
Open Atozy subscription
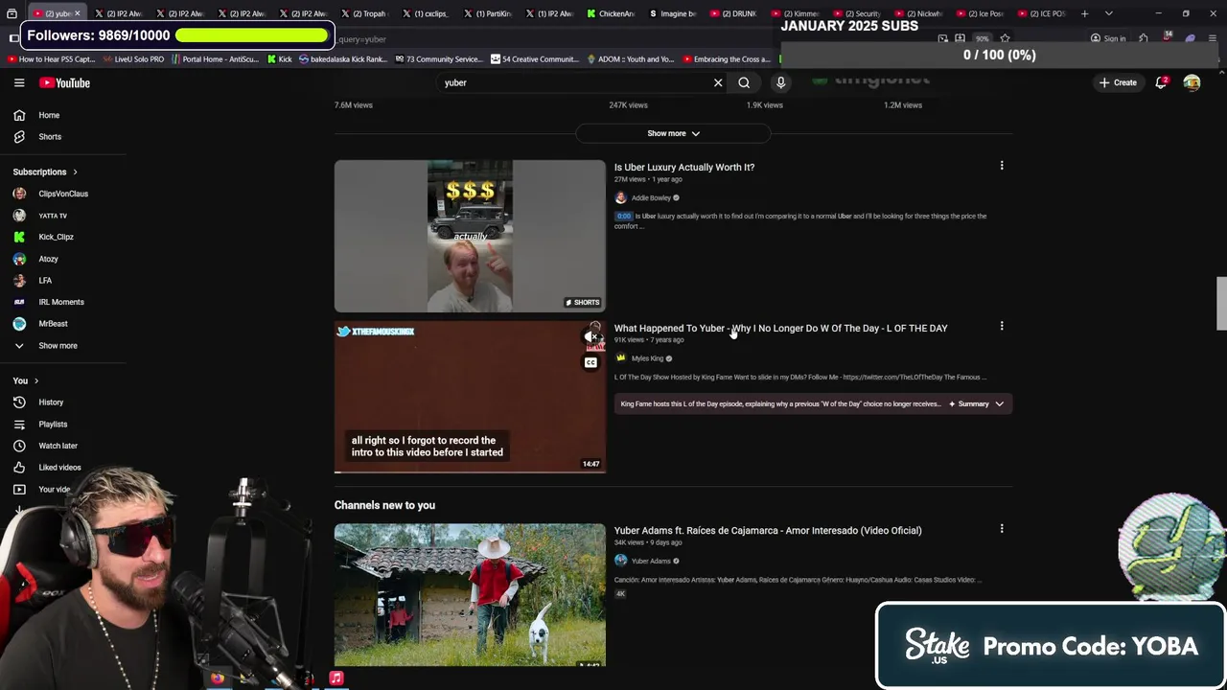[48, 259]
